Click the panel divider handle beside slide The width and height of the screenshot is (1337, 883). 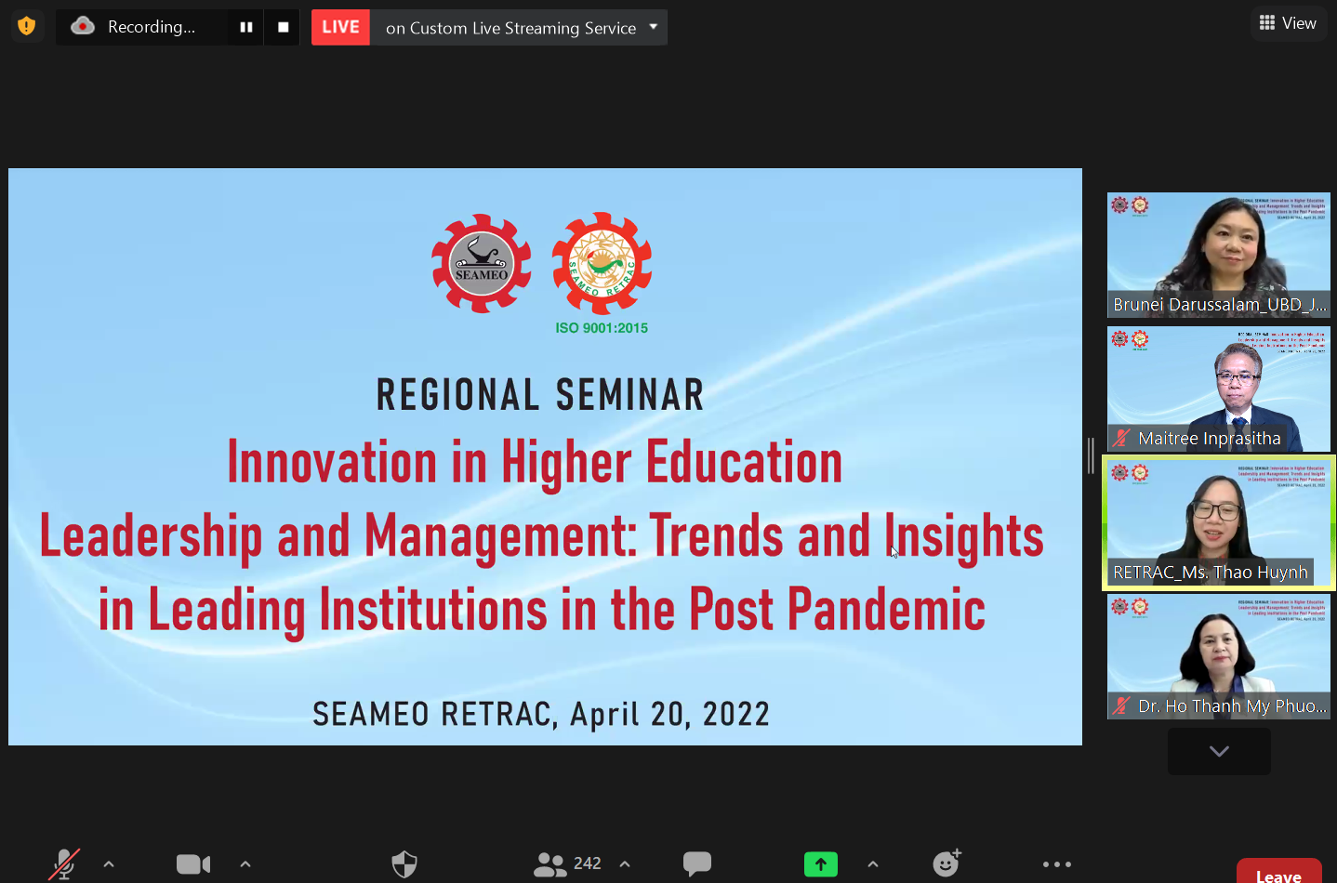pyautogui.click(x=1092, y=455)
